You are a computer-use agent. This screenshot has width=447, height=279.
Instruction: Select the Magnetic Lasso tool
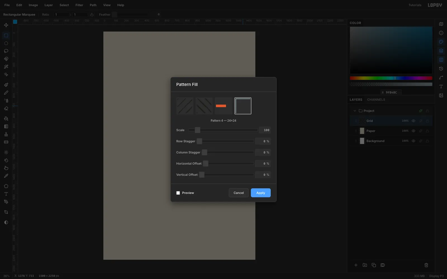[6, 59]
